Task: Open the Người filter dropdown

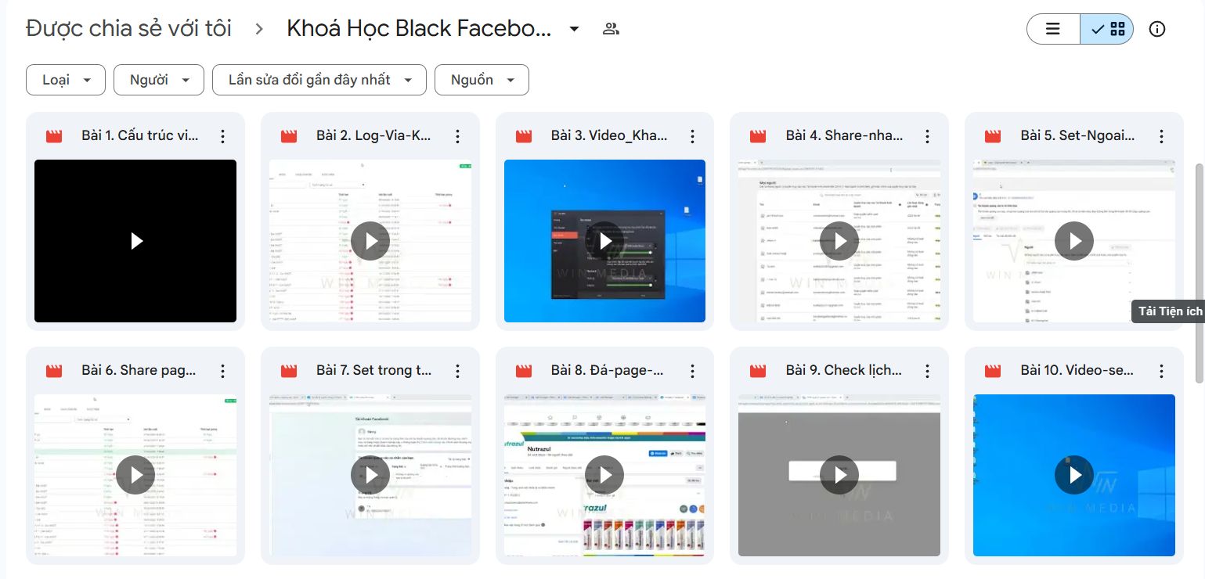Action: click(x=158, y=80)
